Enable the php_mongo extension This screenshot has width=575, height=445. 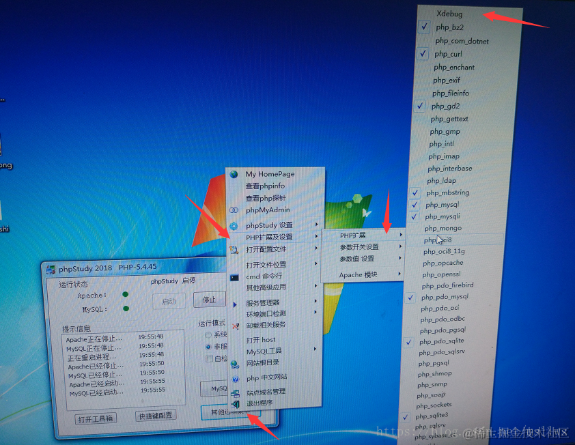point(443,229)
